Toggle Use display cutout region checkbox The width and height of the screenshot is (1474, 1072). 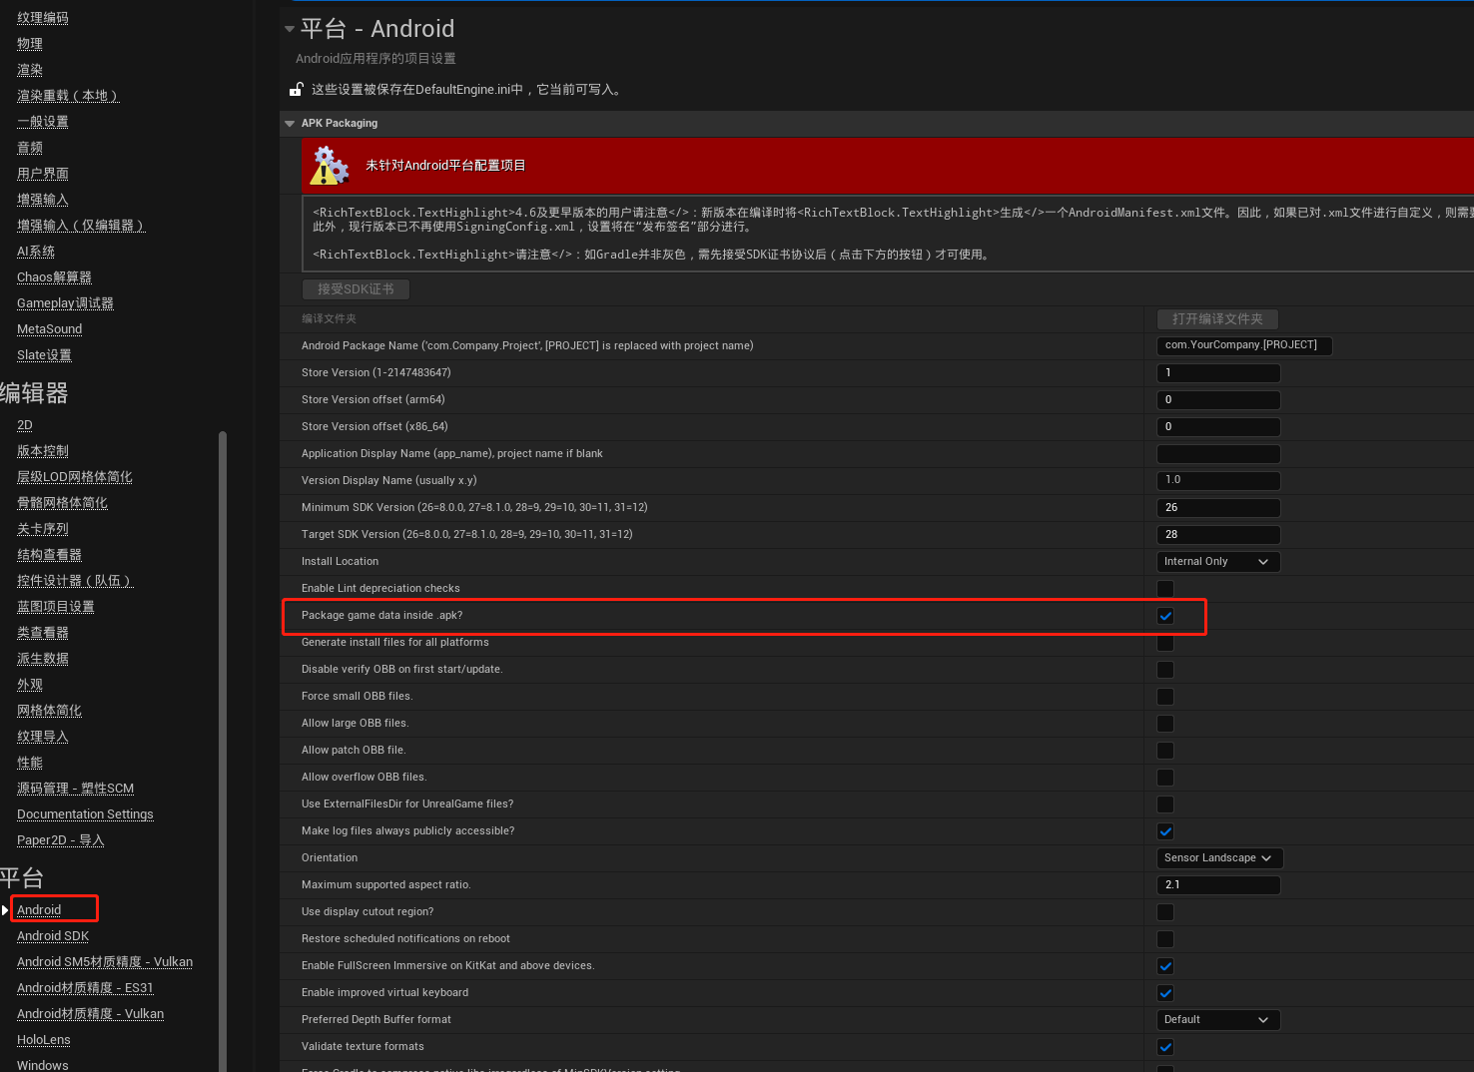point(1165,912)
